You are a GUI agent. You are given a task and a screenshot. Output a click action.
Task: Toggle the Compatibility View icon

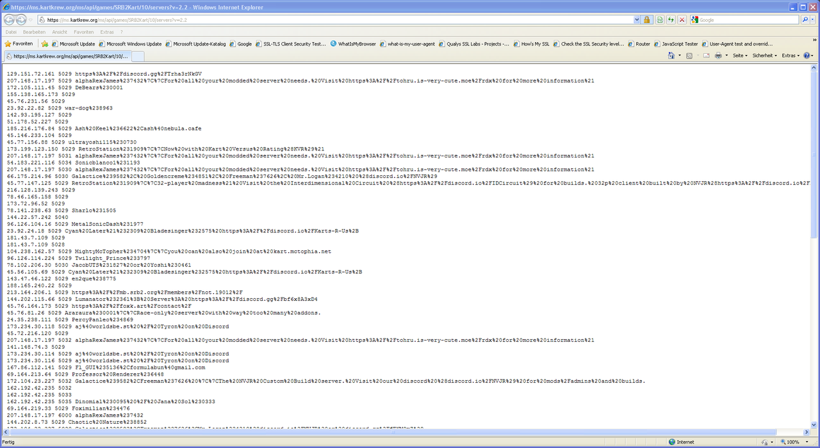tap(659, 20)
